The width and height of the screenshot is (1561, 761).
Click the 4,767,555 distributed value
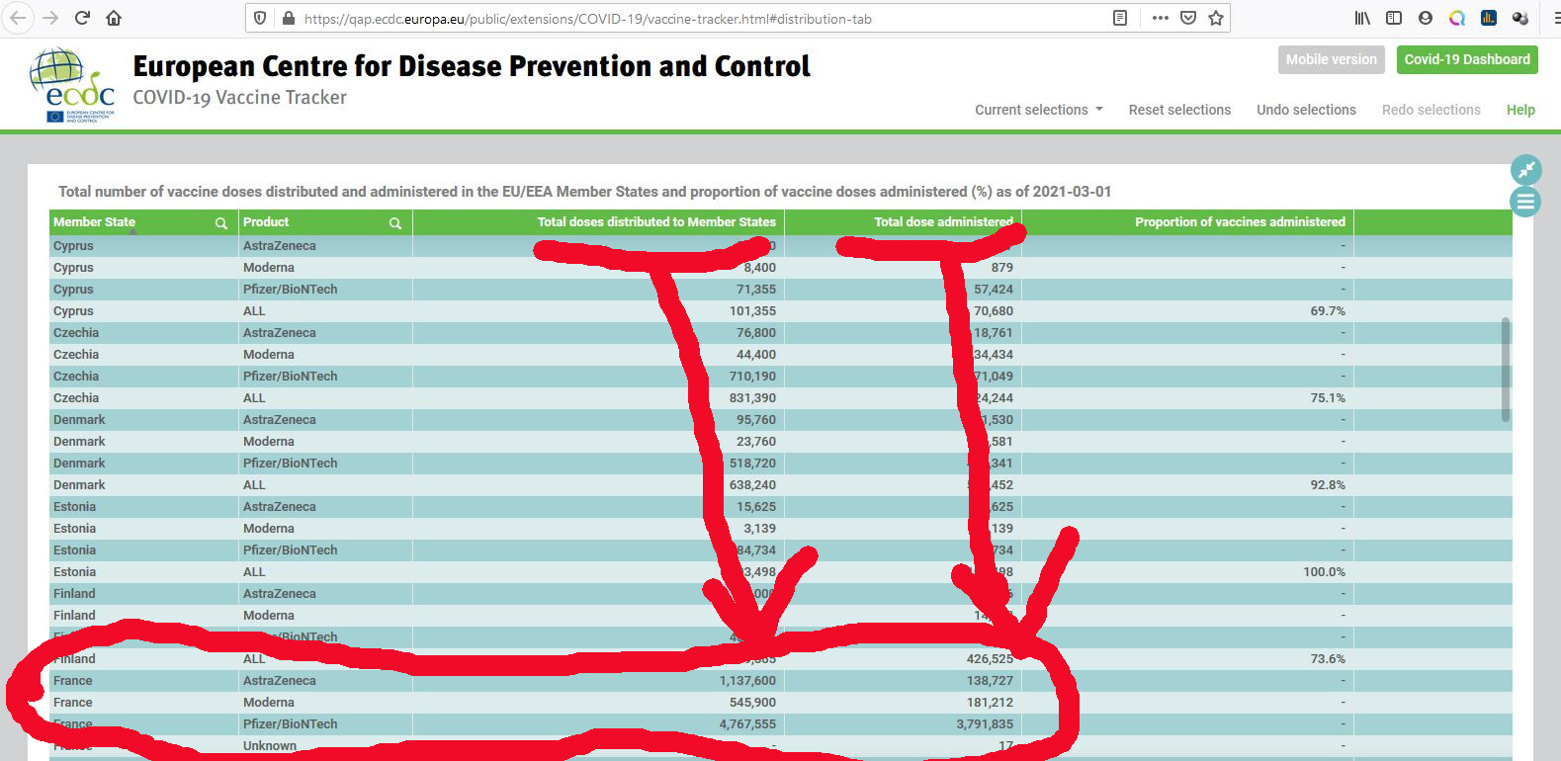[747, 724]
